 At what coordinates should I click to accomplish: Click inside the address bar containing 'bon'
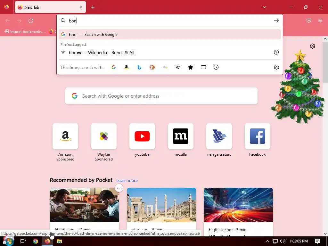(169, 21)
